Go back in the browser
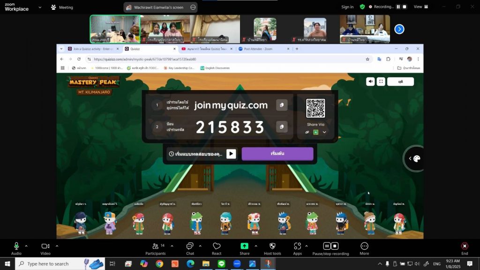The height and width of the screenshot is (270, 480). click(x=62, y=59)
